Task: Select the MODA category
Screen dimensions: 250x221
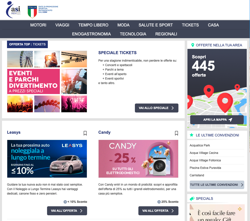Action: coord(123,25)
